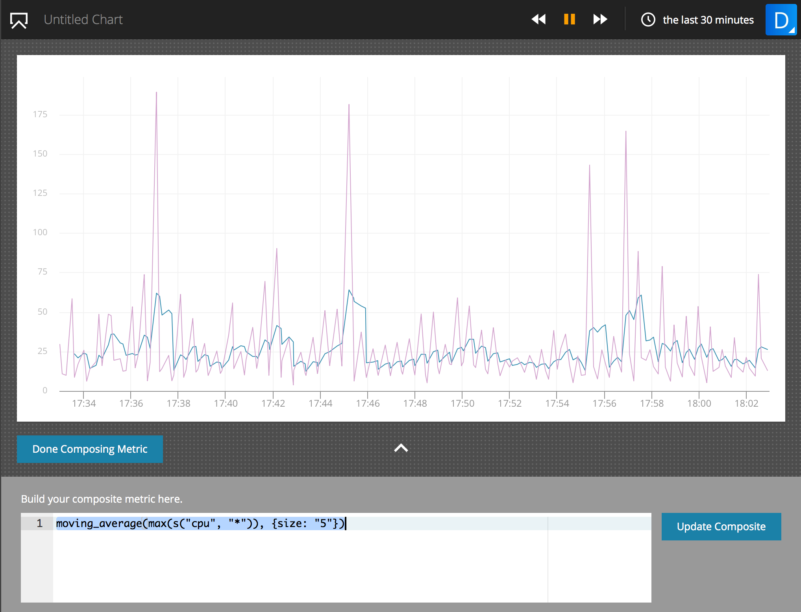
Task: Rename the Untitled Chart title
Action: click(83, 20)
